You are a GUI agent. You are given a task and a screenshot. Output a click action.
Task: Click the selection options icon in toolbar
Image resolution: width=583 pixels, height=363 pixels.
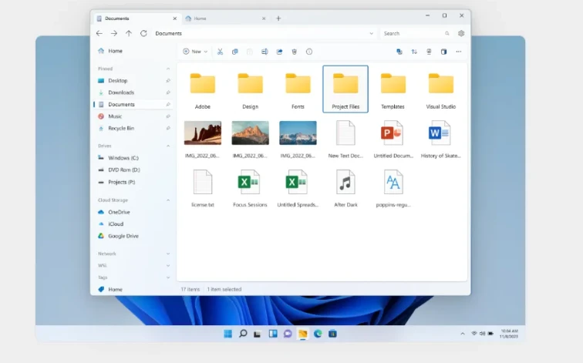(399, 52)
